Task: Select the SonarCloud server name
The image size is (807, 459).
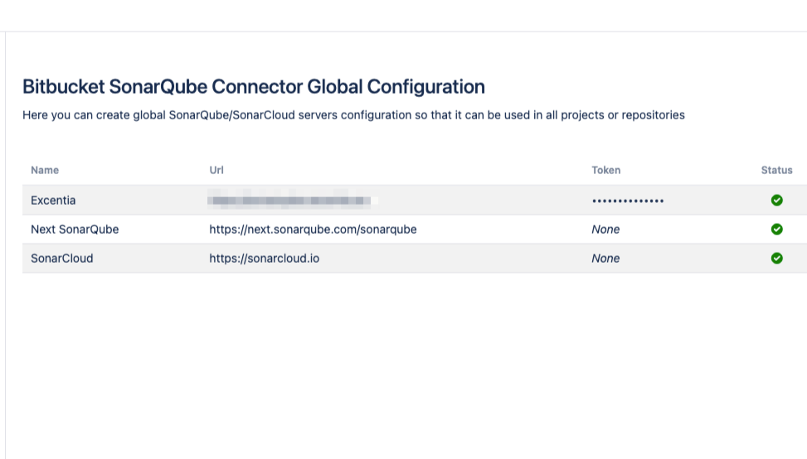Action: tap(62, 258)
